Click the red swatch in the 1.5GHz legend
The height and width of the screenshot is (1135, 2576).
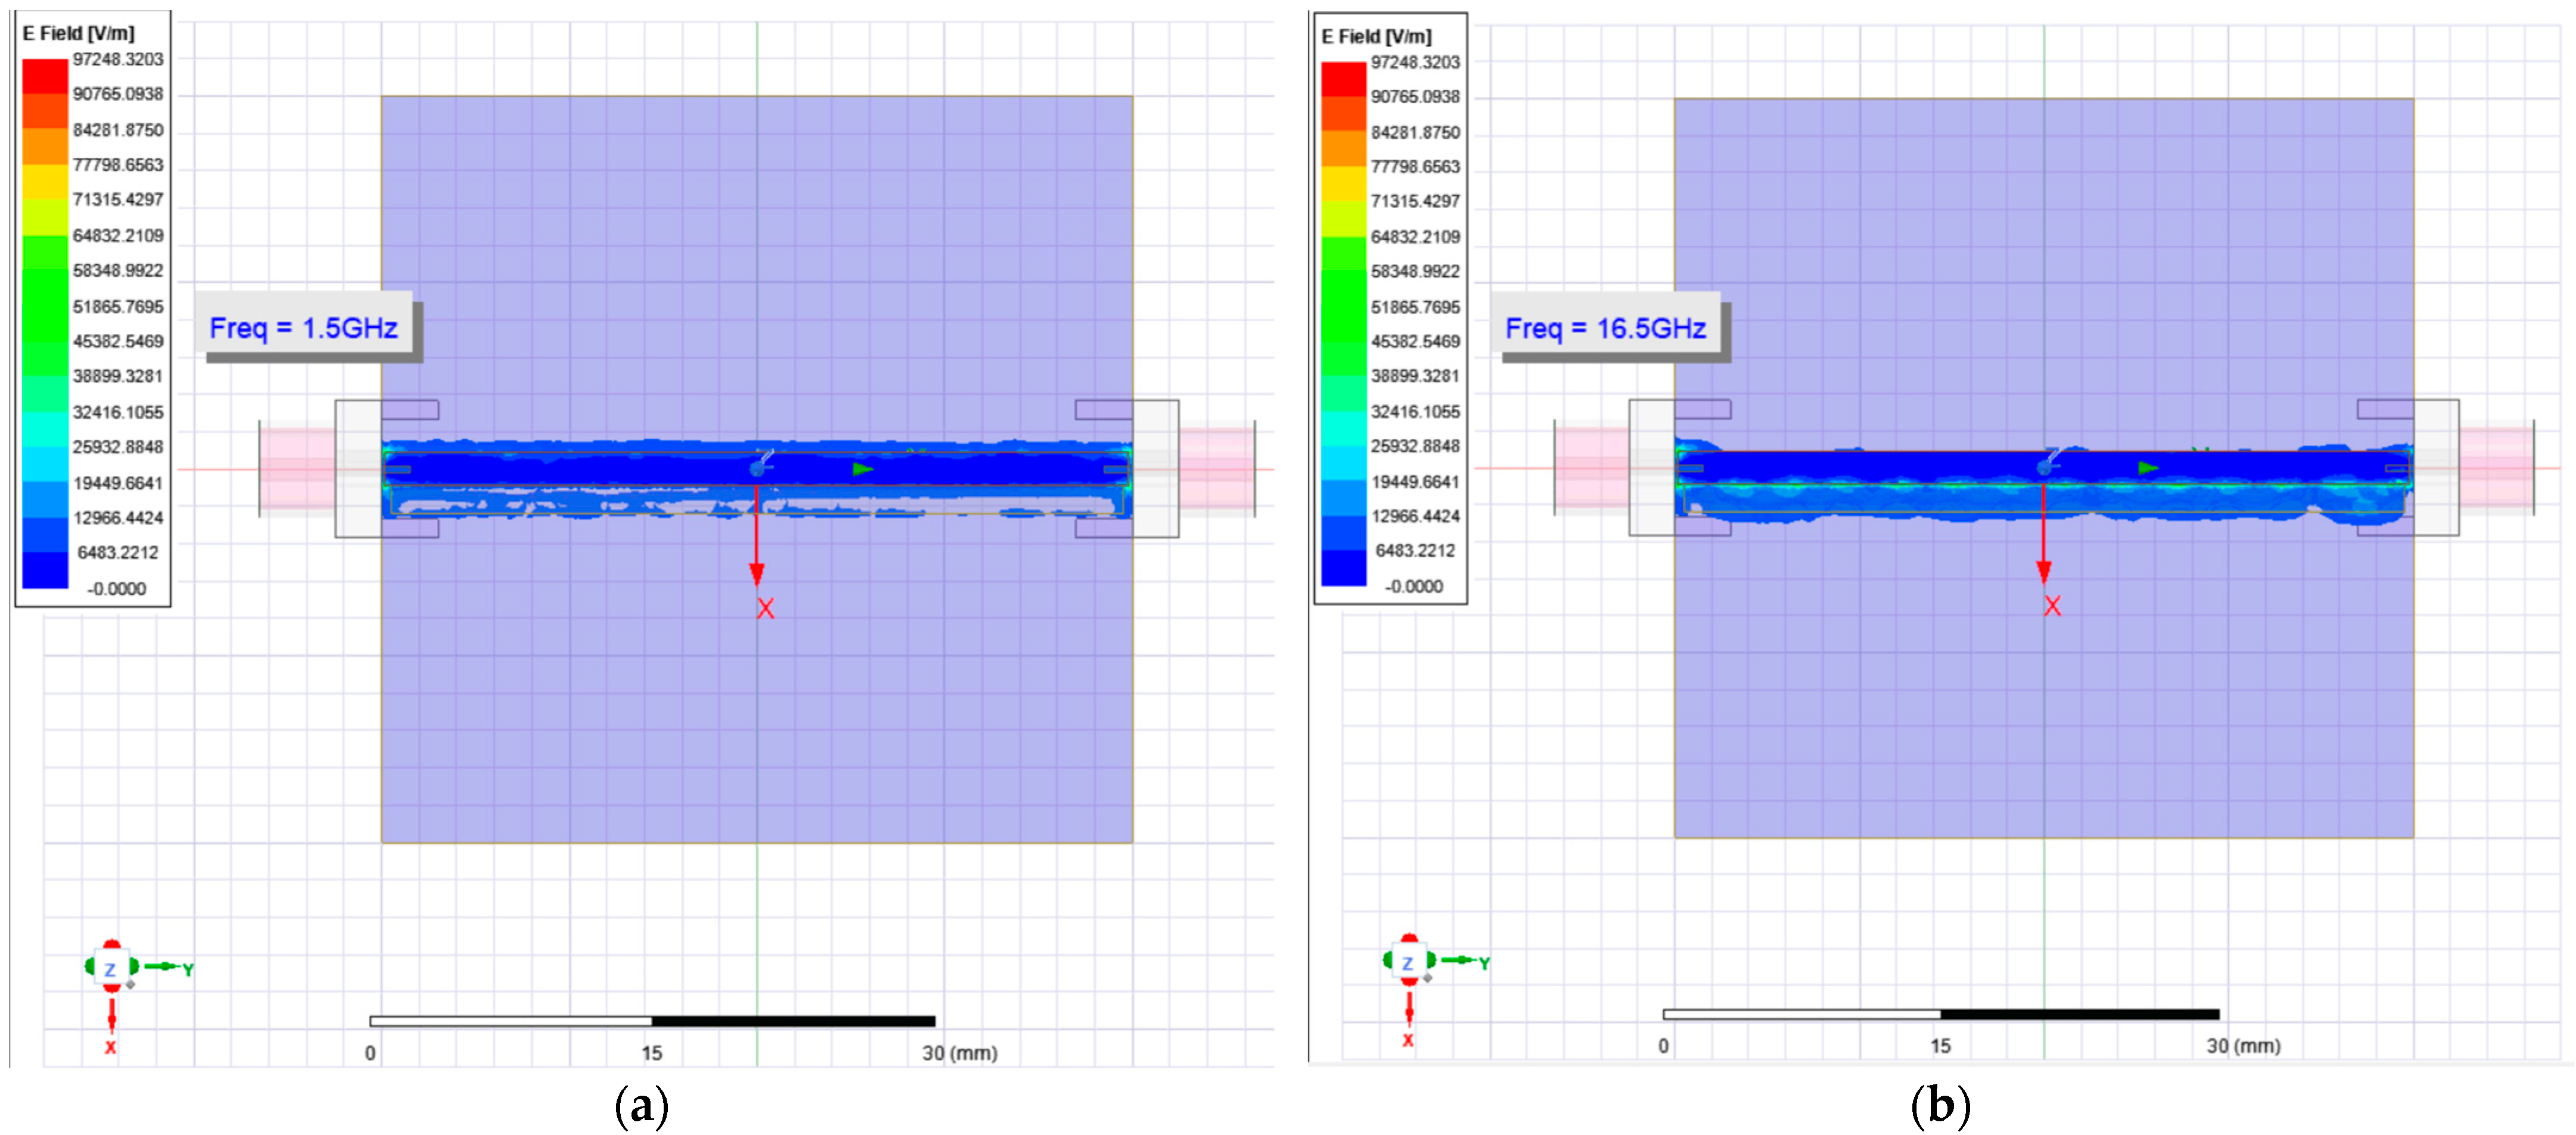click(45, 77)
